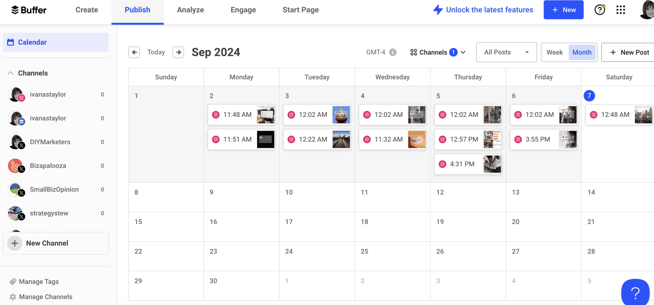Open the apps grid icon

(x=621, y=10)
